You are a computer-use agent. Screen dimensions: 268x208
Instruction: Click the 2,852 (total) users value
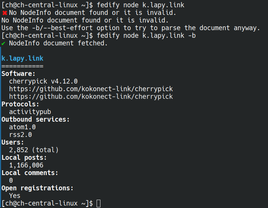point(34,150)
